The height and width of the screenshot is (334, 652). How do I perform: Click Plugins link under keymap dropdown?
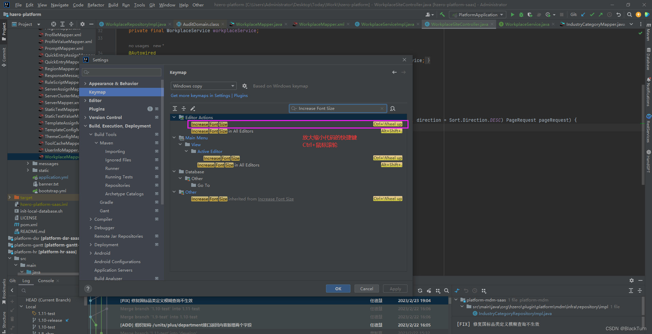[x=241, y=96]
